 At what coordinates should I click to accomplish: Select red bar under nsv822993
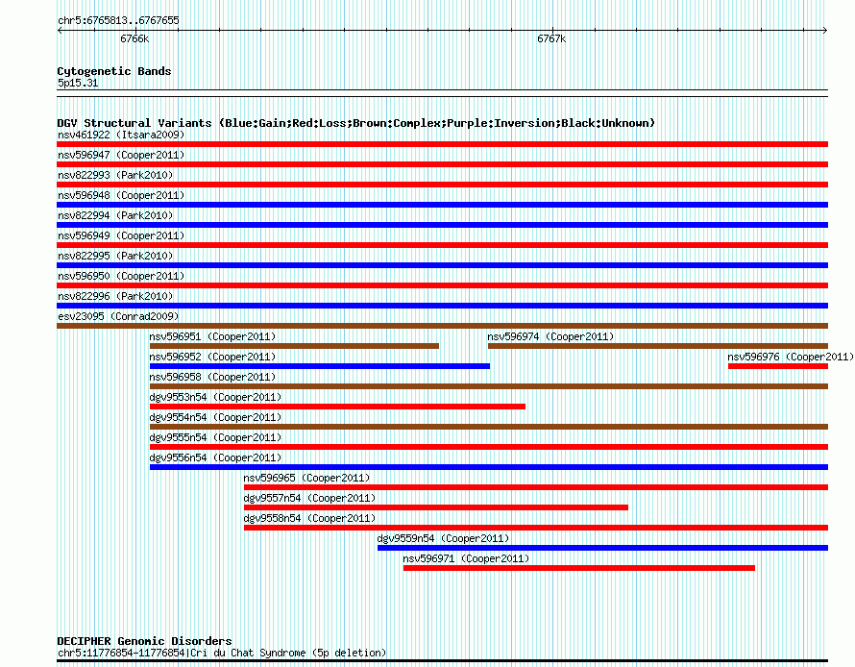click(442, 185)
